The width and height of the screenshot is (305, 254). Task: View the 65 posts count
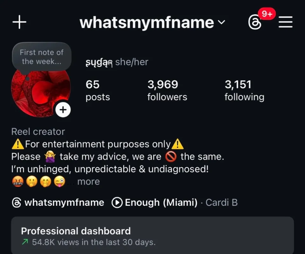[98, 90]
